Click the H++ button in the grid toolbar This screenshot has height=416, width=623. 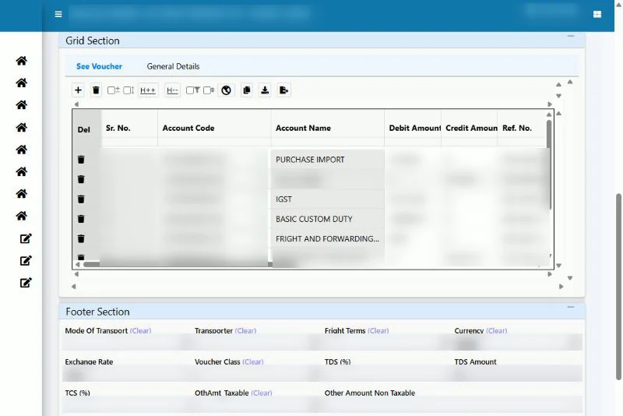[x=148, y=90]
